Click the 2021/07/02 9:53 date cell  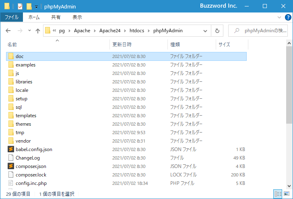[129, 133]
